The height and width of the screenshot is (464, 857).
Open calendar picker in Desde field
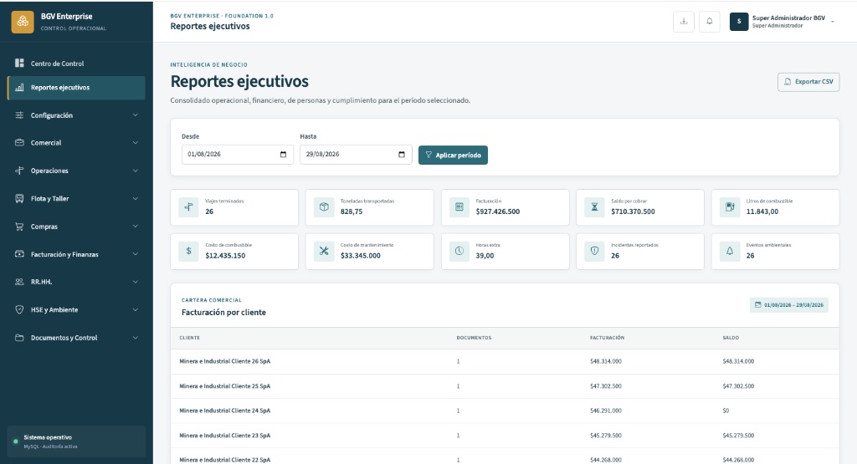pos(283,155)
